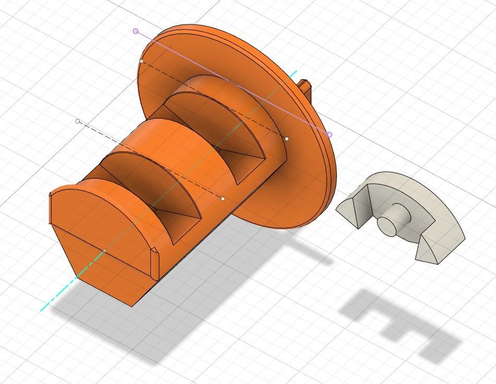Click the purple line's lower-right endpoint circle
The image size is (496, 384).
pyautogui.click(x=329, y=135)
